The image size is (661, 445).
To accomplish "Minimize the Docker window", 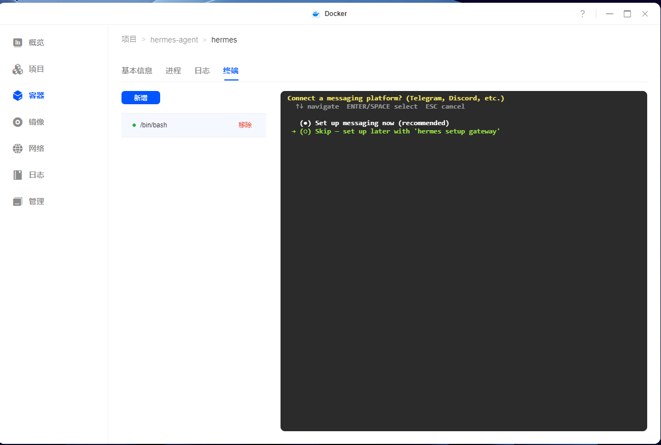I will click(610, 14).
